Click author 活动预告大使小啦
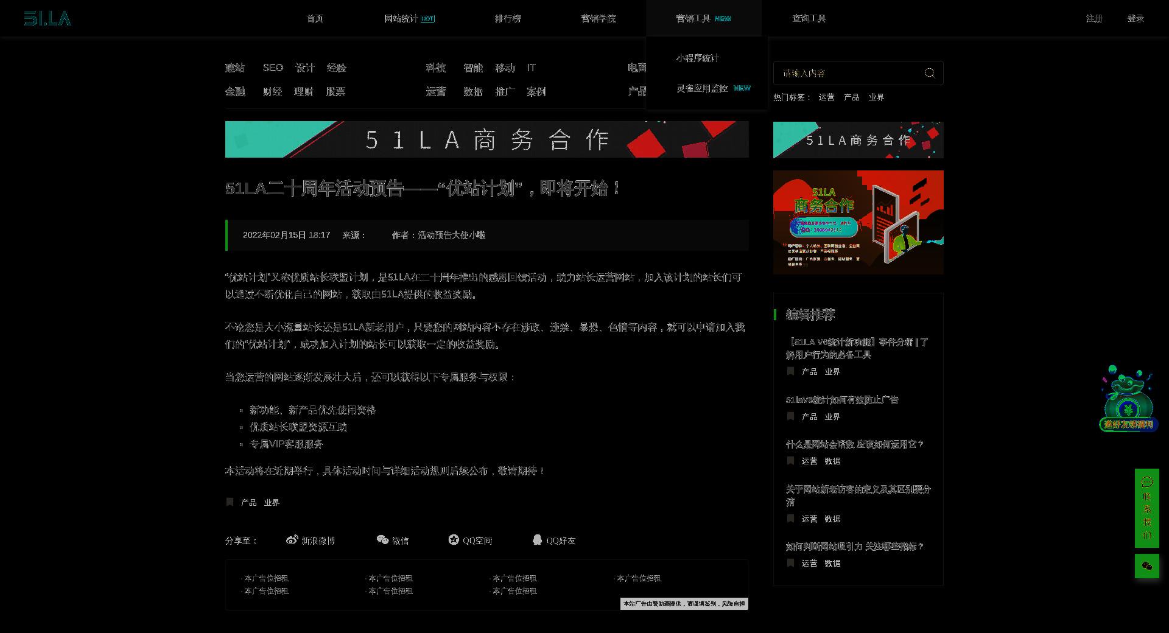The height and width of the screenshot is (633, 1169). coord(451,235)
